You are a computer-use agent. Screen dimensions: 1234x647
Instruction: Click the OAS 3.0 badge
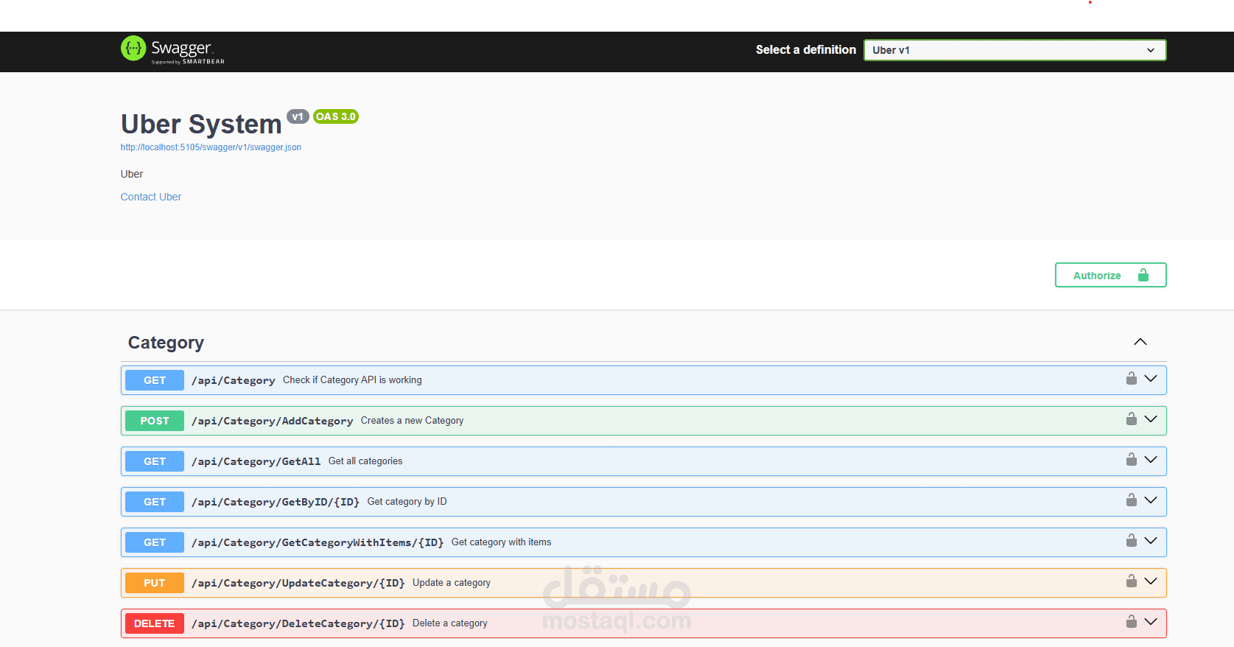[336, 116]
